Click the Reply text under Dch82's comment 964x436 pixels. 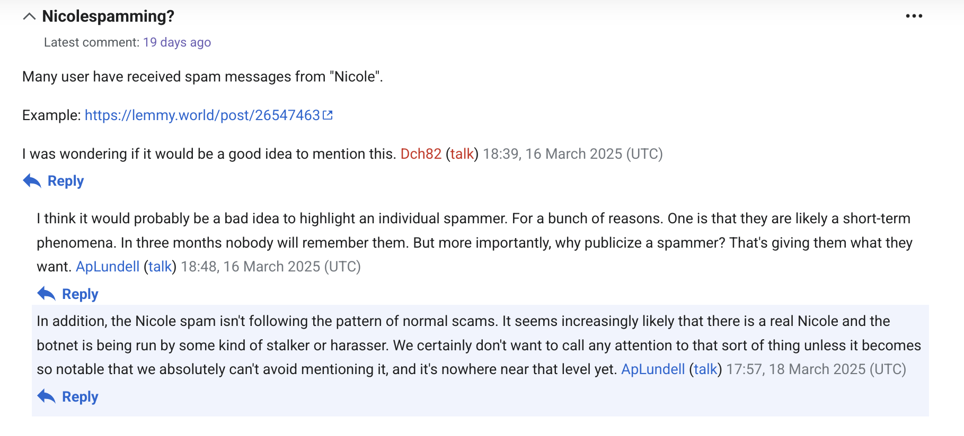click(x=66, y=181)
